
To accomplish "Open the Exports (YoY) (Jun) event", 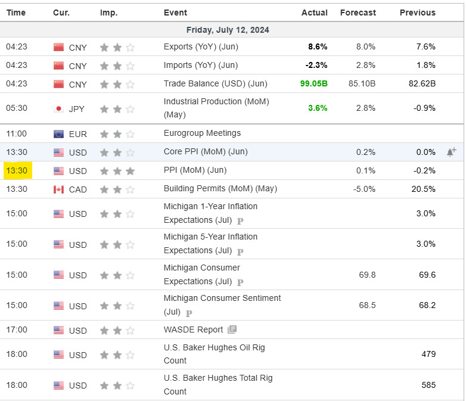I will 200,46.
